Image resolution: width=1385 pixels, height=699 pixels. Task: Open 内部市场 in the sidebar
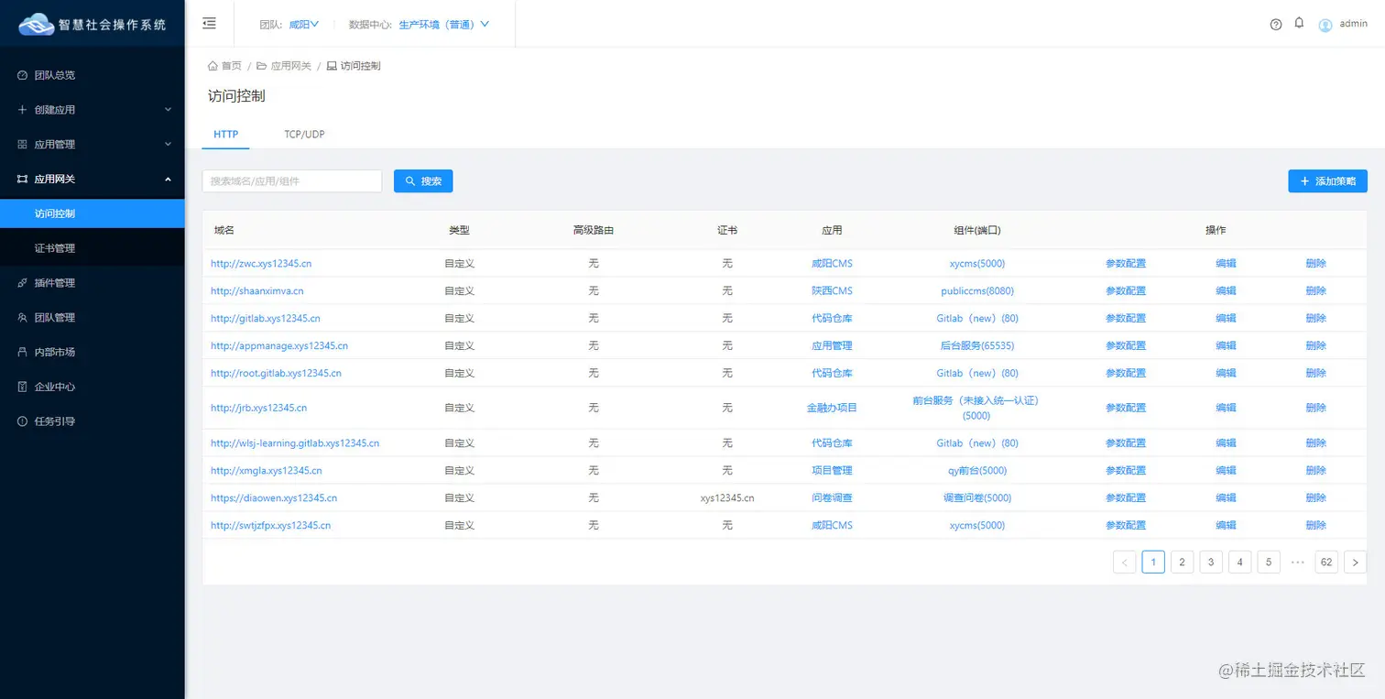[92, 352]
